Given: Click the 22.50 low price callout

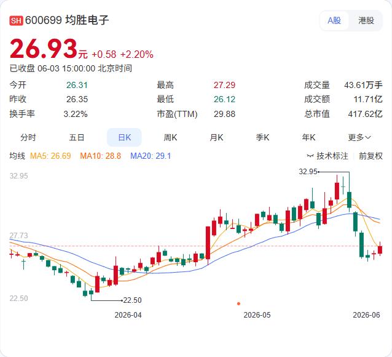Looking at the screenshot, I should (x=133, y=300).
